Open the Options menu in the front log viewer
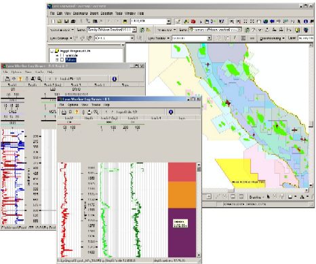 click(x=73, y=105)
